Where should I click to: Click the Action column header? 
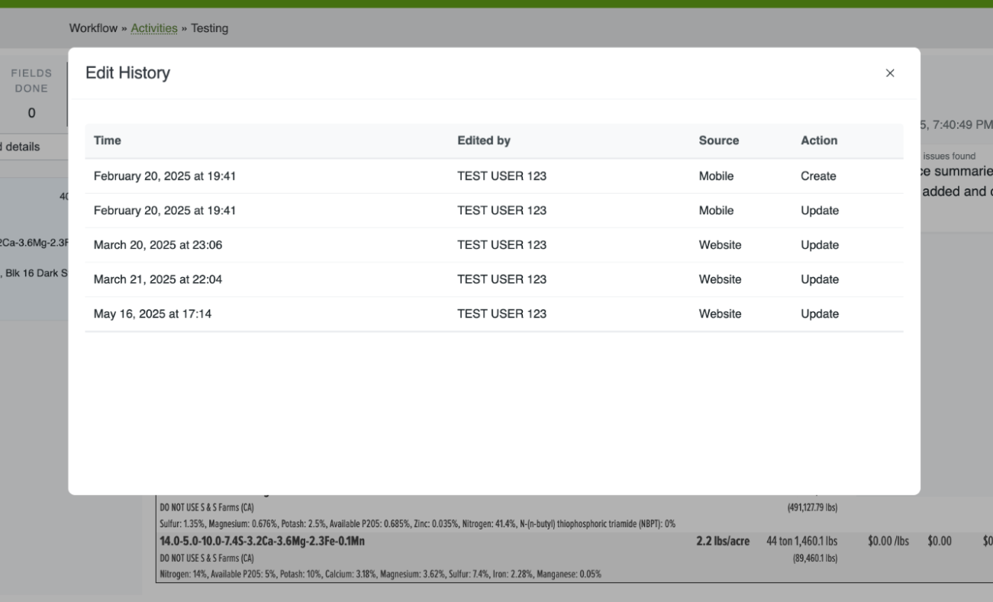pyautogui.click(x=819, y=140)
